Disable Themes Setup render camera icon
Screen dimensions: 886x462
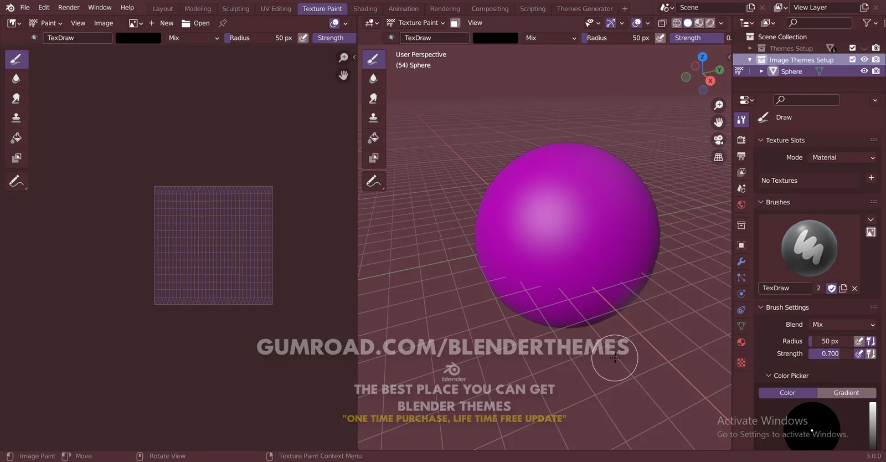(x=876, y=48)
